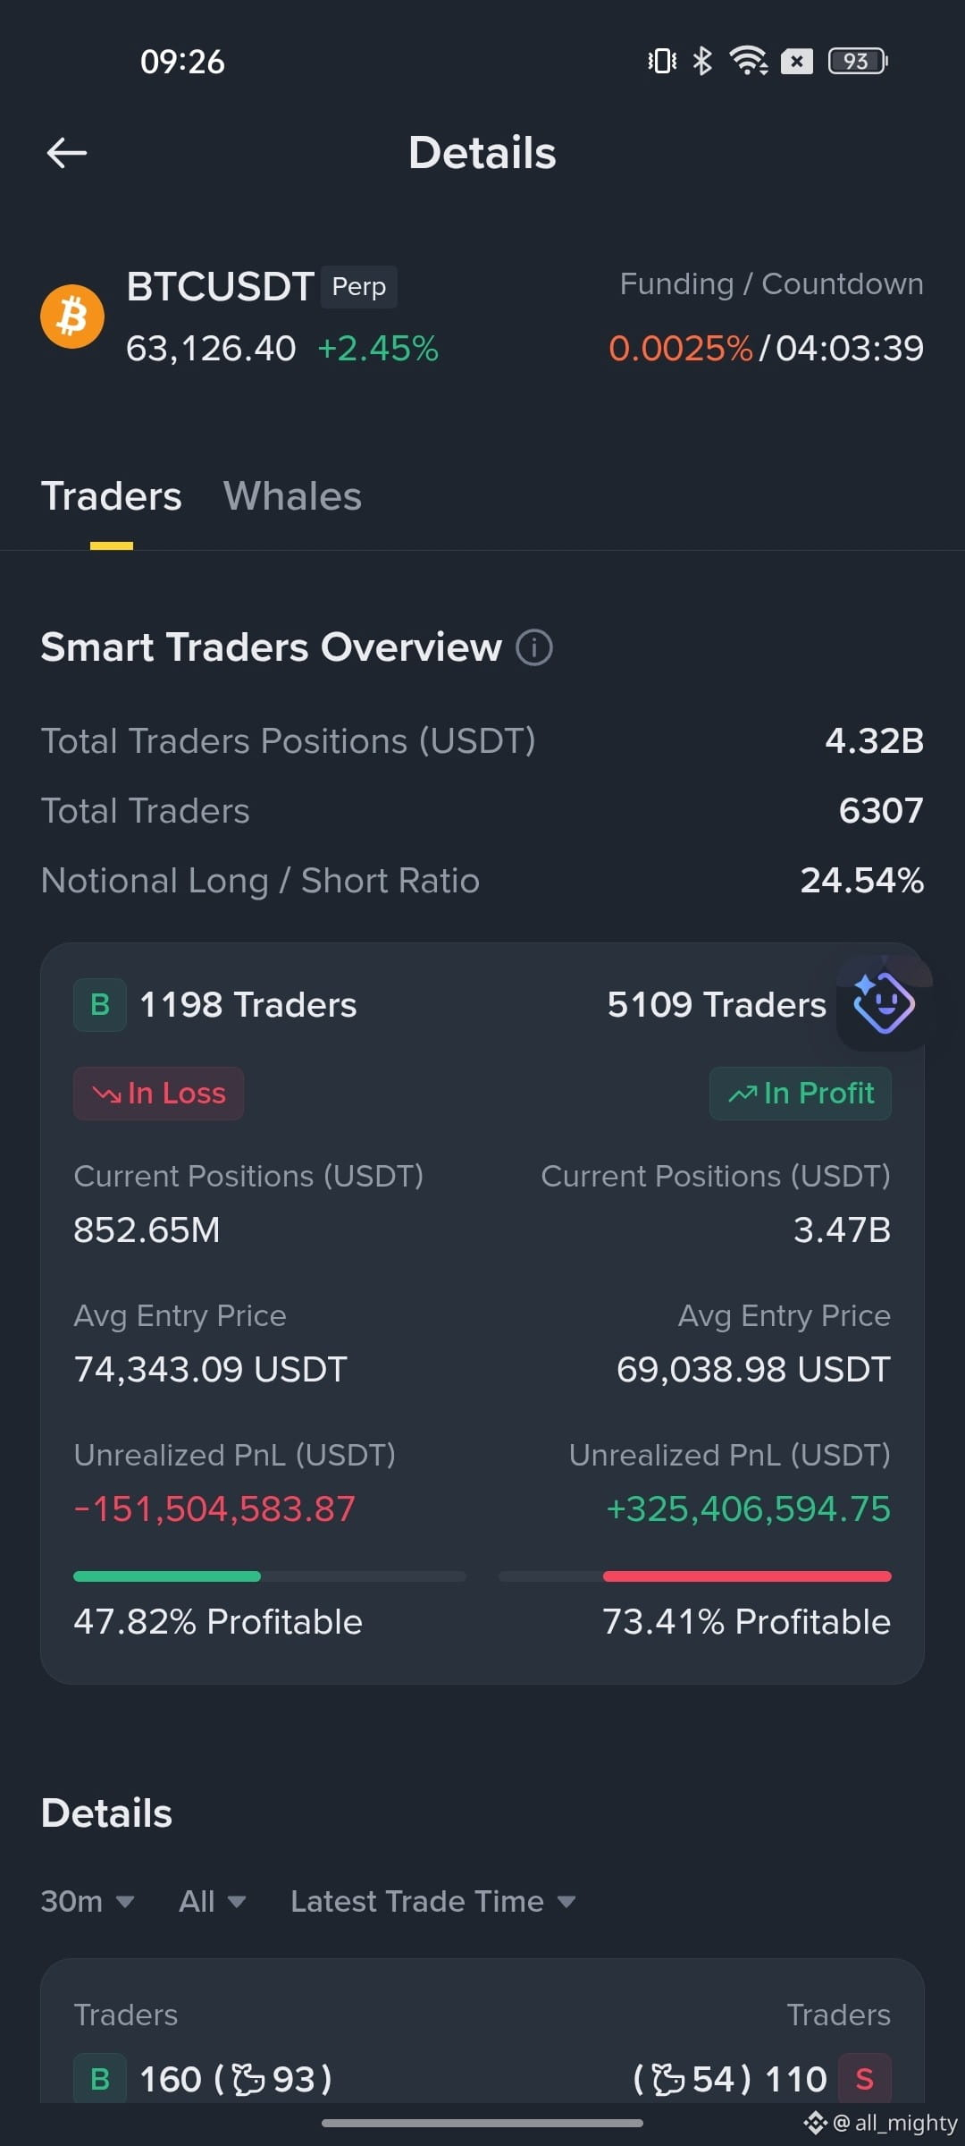Viewport: 965px width, 2146px height.
Task: Open Smart Traders Overview info icon
Action: coord(534,647)
